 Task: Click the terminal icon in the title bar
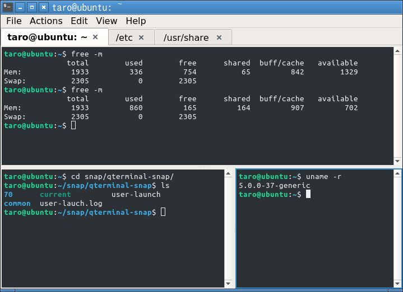(x=7, y=7)
